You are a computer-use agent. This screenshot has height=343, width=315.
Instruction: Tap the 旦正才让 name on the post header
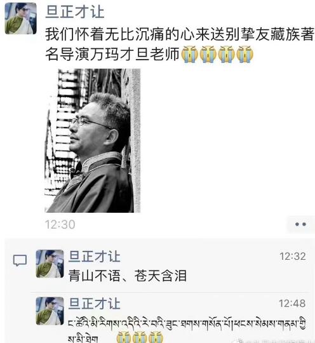click(74, 12)
